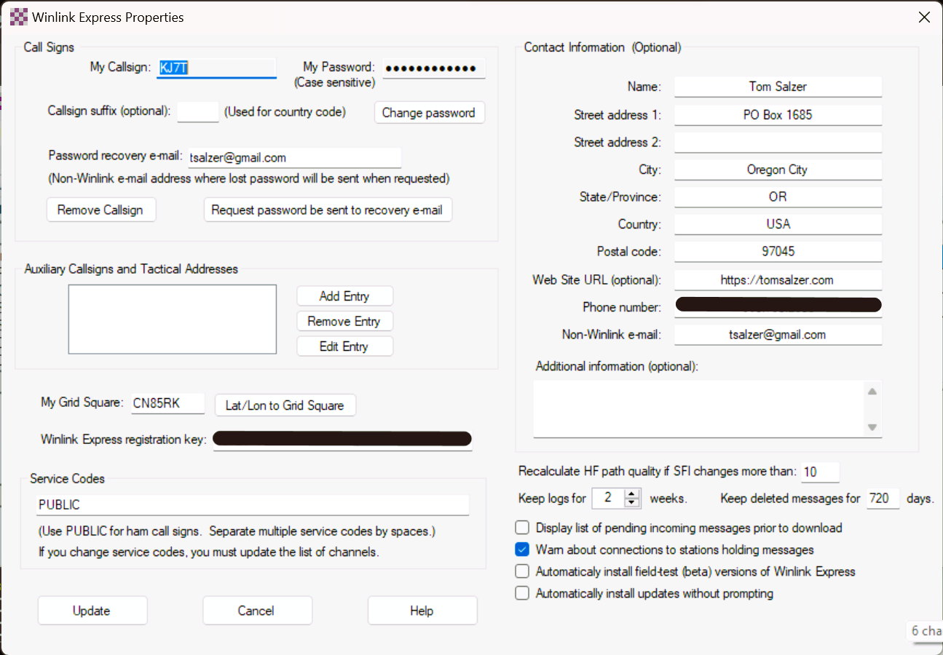Click the Edit Entry button

point(344,346)
